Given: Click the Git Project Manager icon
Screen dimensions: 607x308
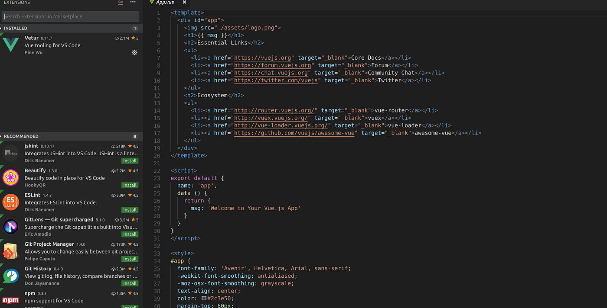Looking at the screenshot, I should (10, 251).
